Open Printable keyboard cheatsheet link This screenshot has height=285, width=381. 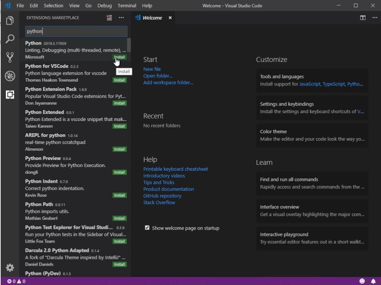click(x=175, y=169)
